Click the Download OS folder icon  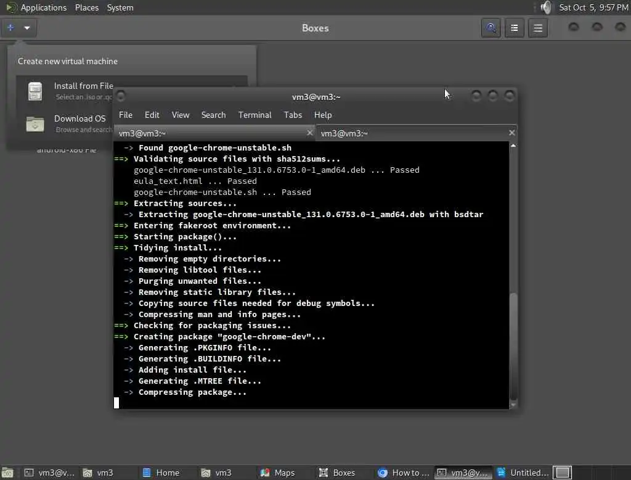pos(35,124)
